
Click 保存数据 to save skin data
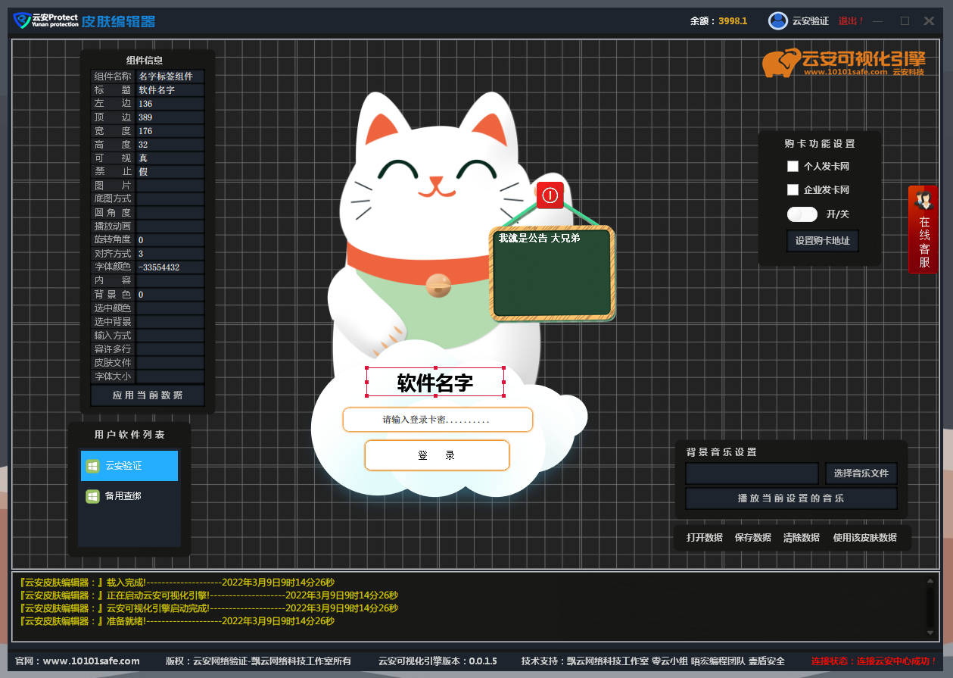click(x=752, y=538)
